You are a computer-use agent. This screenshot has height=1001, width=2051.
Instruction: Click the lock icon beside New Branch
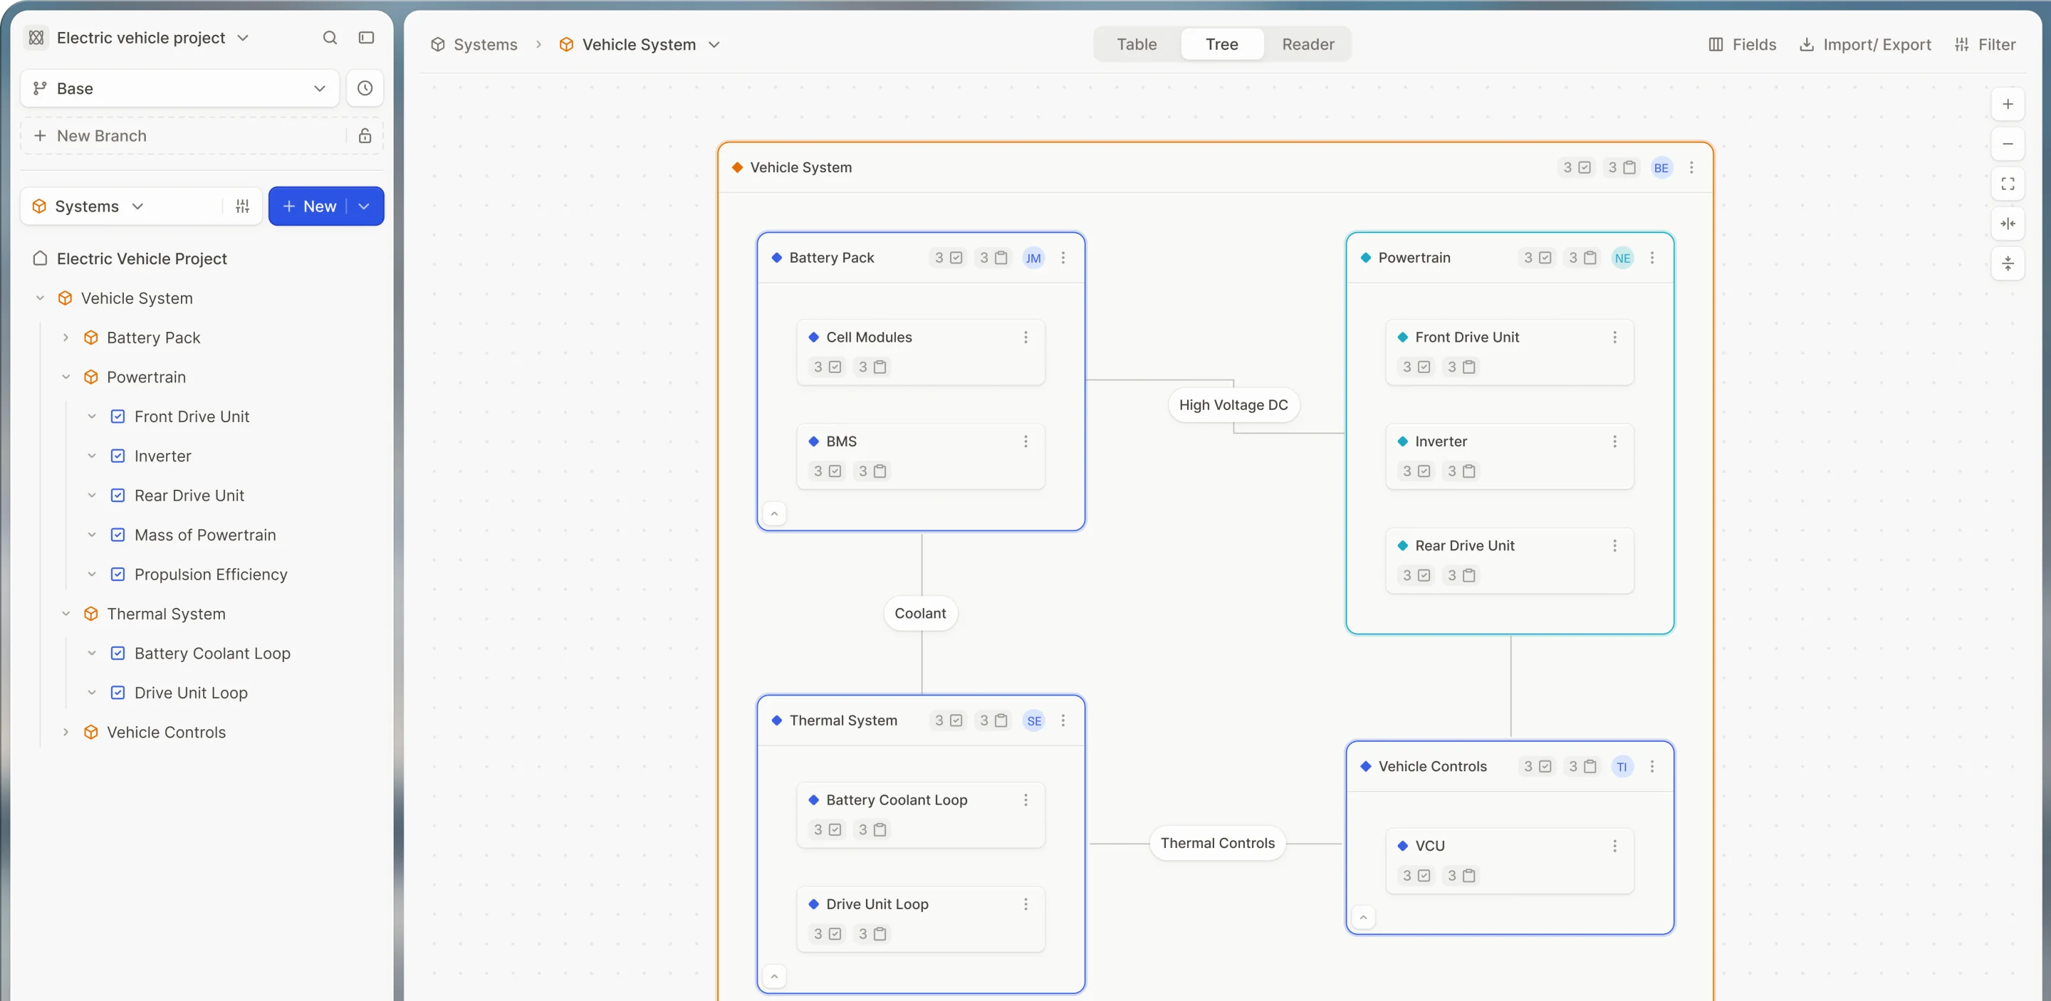pos(365,136)
